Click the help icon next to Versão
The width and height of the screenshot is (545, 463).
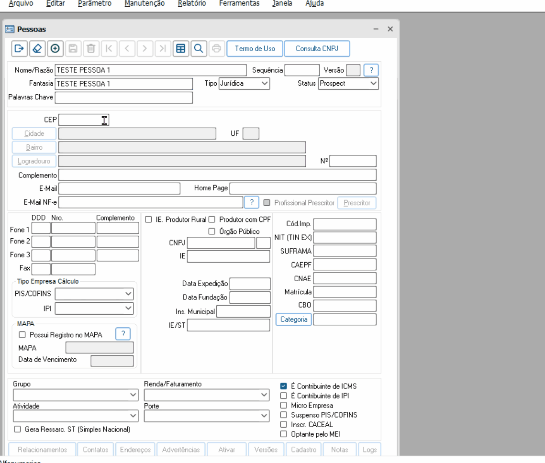coord(371,70)
